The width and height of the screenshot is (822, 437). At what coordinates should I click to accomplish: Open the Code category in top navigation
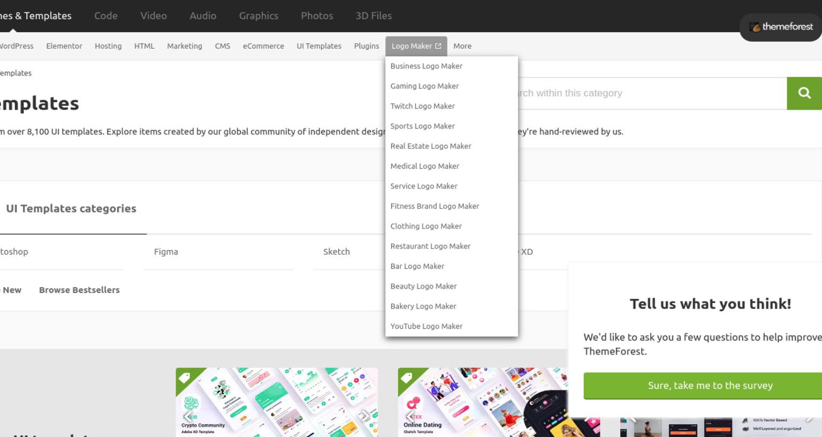click(x=106, y=16)
